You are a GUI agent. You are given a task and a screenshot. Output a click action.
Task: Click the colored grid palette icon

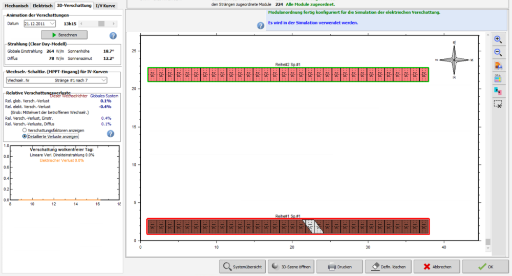tap(498, 78)
